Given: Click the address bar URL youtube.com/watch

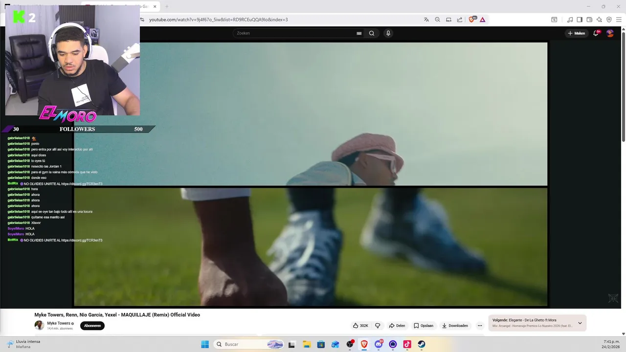Looking at the screenshot, I should tap(218, 20).
